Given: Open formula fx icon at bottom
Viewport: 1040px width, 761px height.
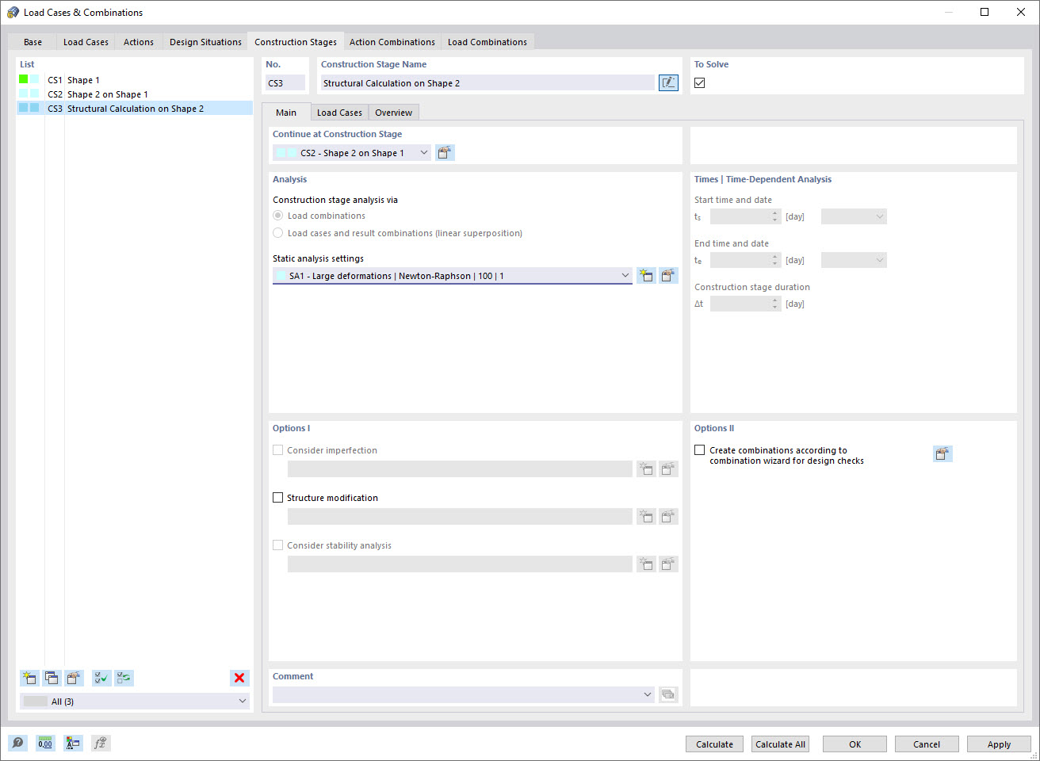Looking at the screenshot, I should pos(101,743).
